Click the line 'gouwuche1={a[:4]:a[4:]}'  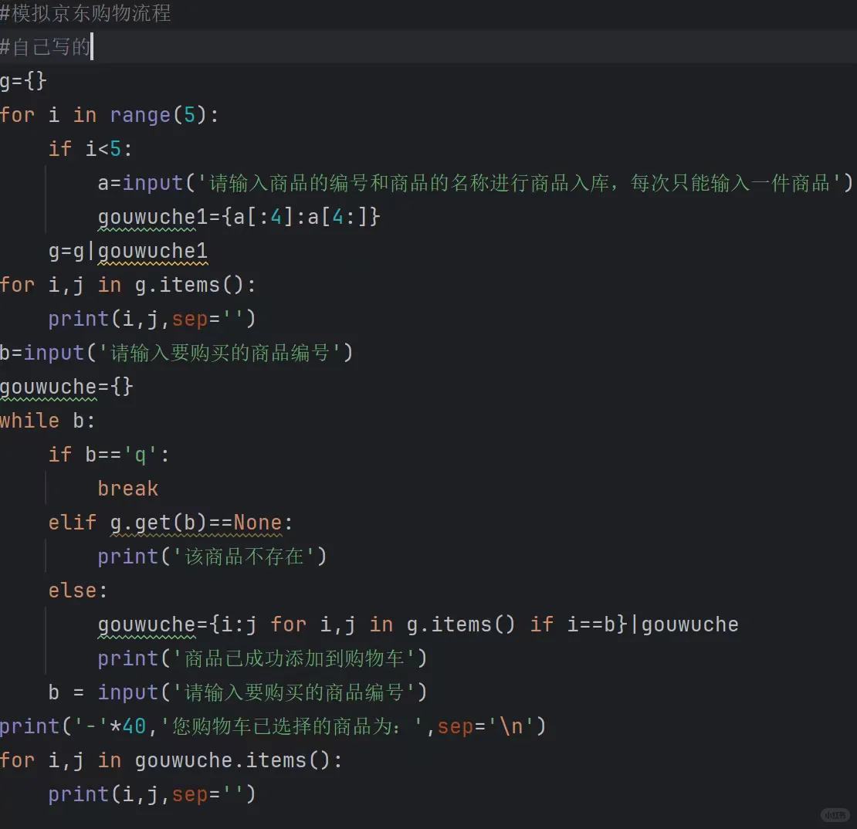point(239,217)
